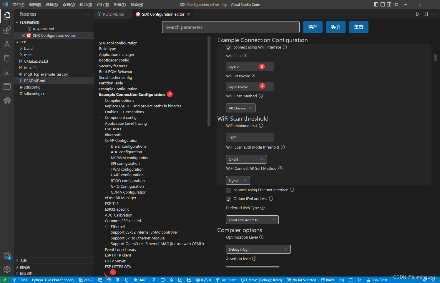Click the 重置 reset button
Screen dimensions: 440x283
pyautogui.click(x=359, y=27)
